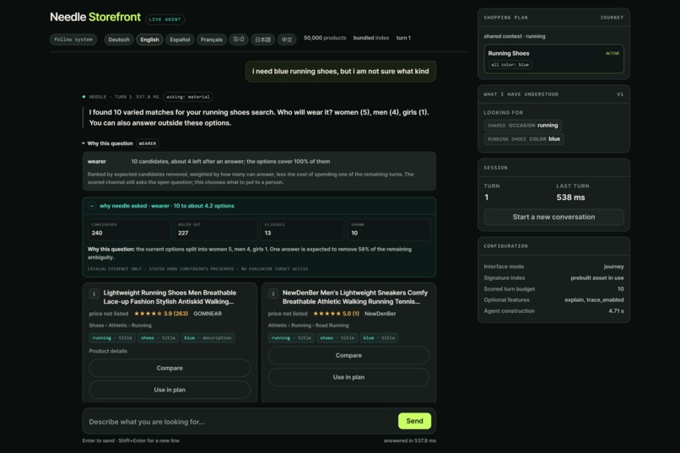Use GOMNEAR Lightweight Running Shoes in plan
The height and width of the screenshot is (453, 680).
170,390
